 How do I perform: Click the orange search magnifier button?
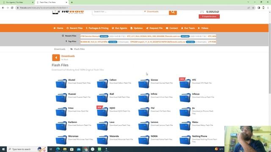click(x=173, y=12)
